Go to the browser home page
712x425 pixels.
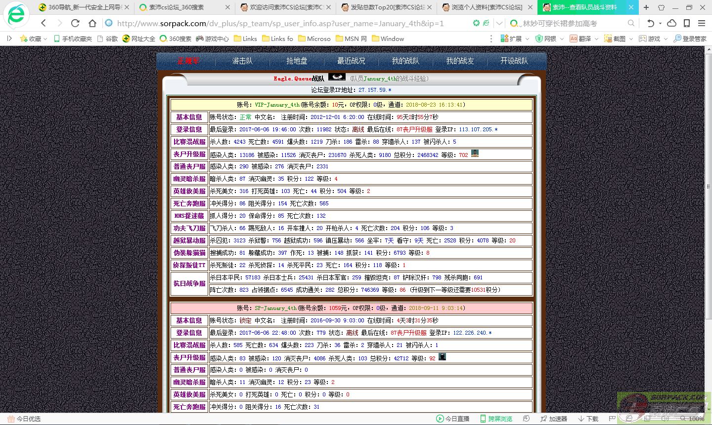point(92,23)
